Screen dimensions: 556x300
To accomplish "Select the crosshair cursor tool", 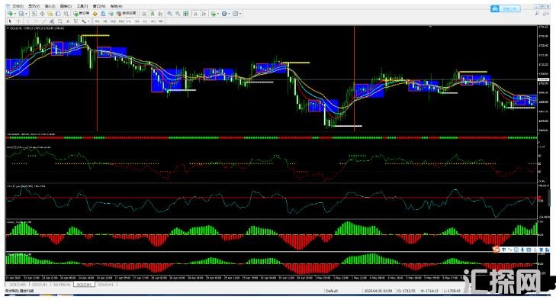I will 18,21.
